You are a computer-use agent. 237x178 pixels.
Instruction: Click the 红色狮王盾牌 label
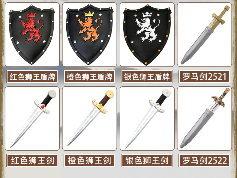32,76
